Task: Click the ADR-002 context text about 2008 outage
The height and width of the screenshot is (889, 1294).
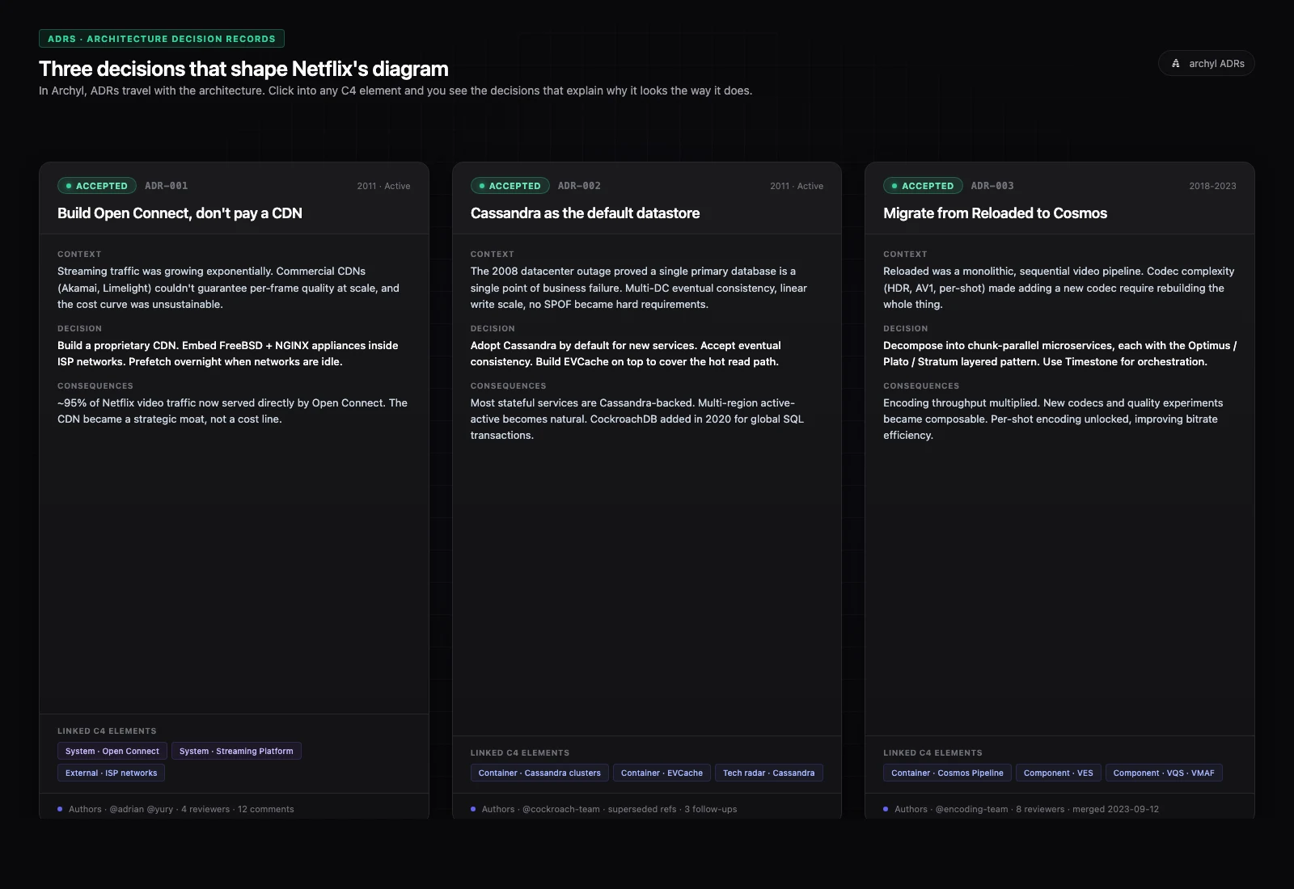Action: (x=639, y=288)
